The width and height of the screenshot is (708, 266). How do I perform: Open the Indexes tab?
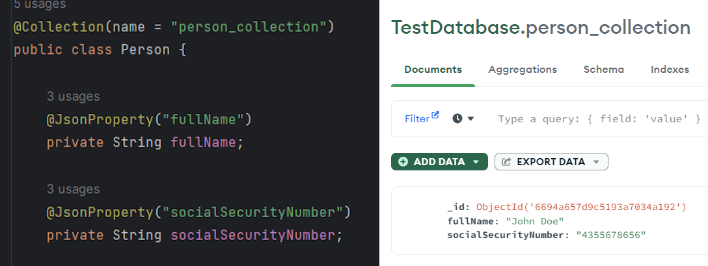tap(670, 70)
